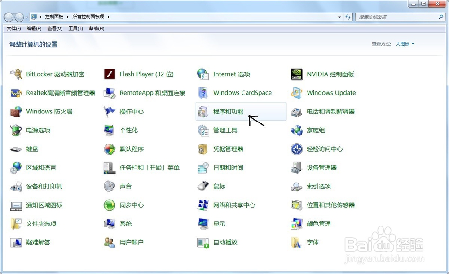Open the 管理工具 gear icon

[203, 130]
